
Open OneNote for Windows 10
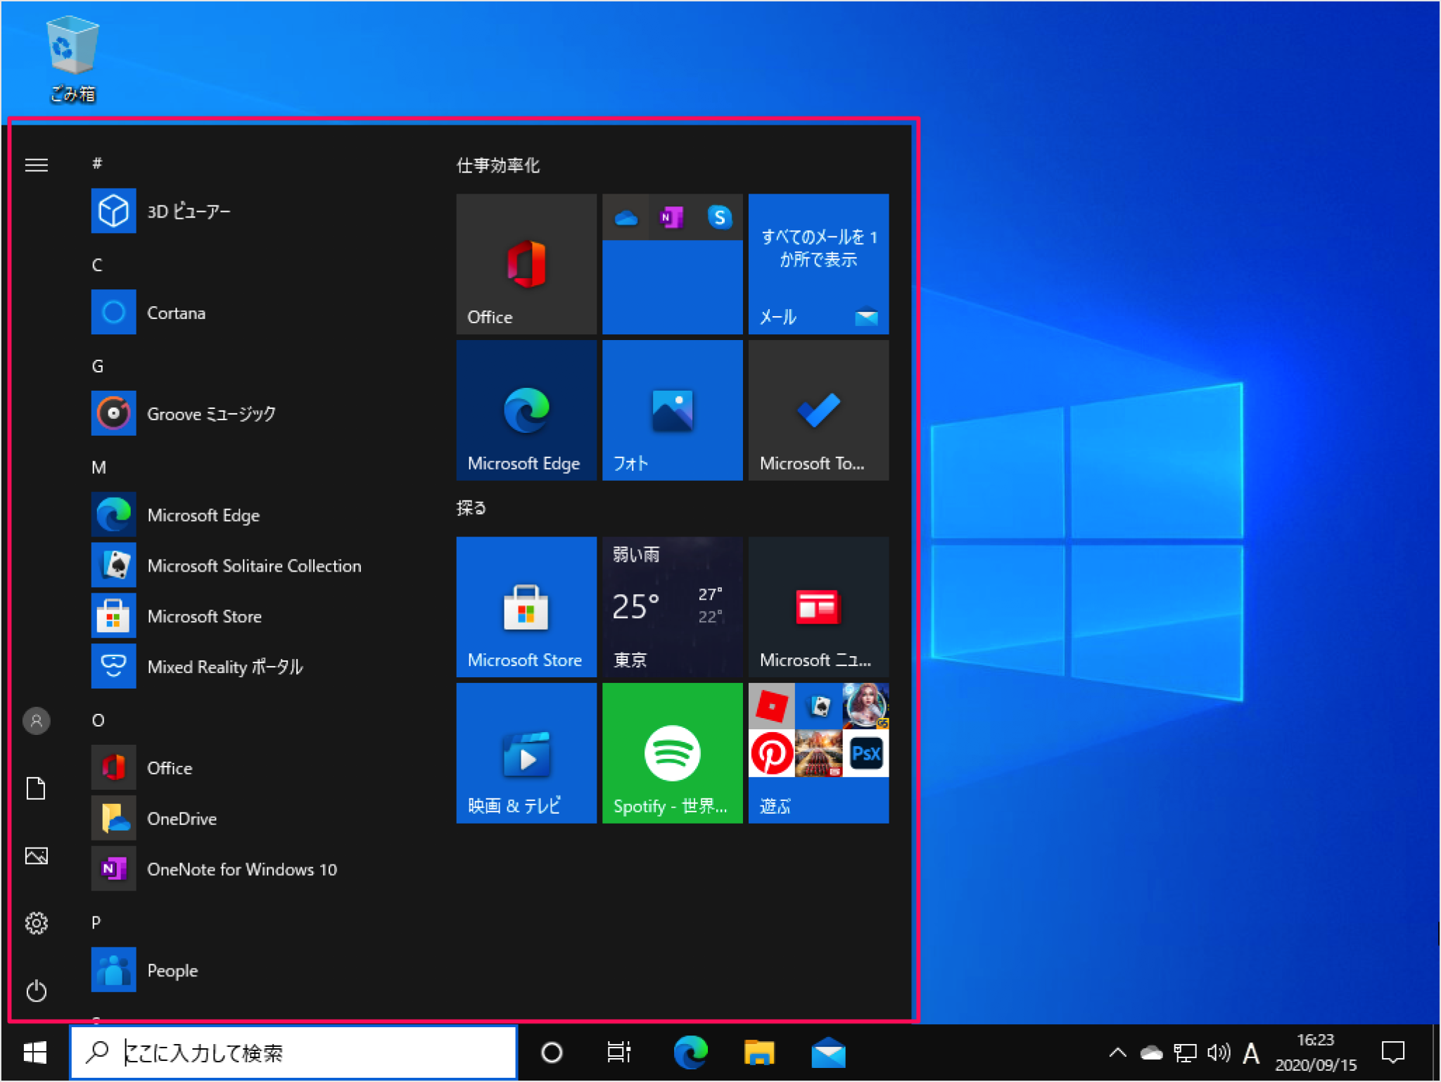point(242,869)
